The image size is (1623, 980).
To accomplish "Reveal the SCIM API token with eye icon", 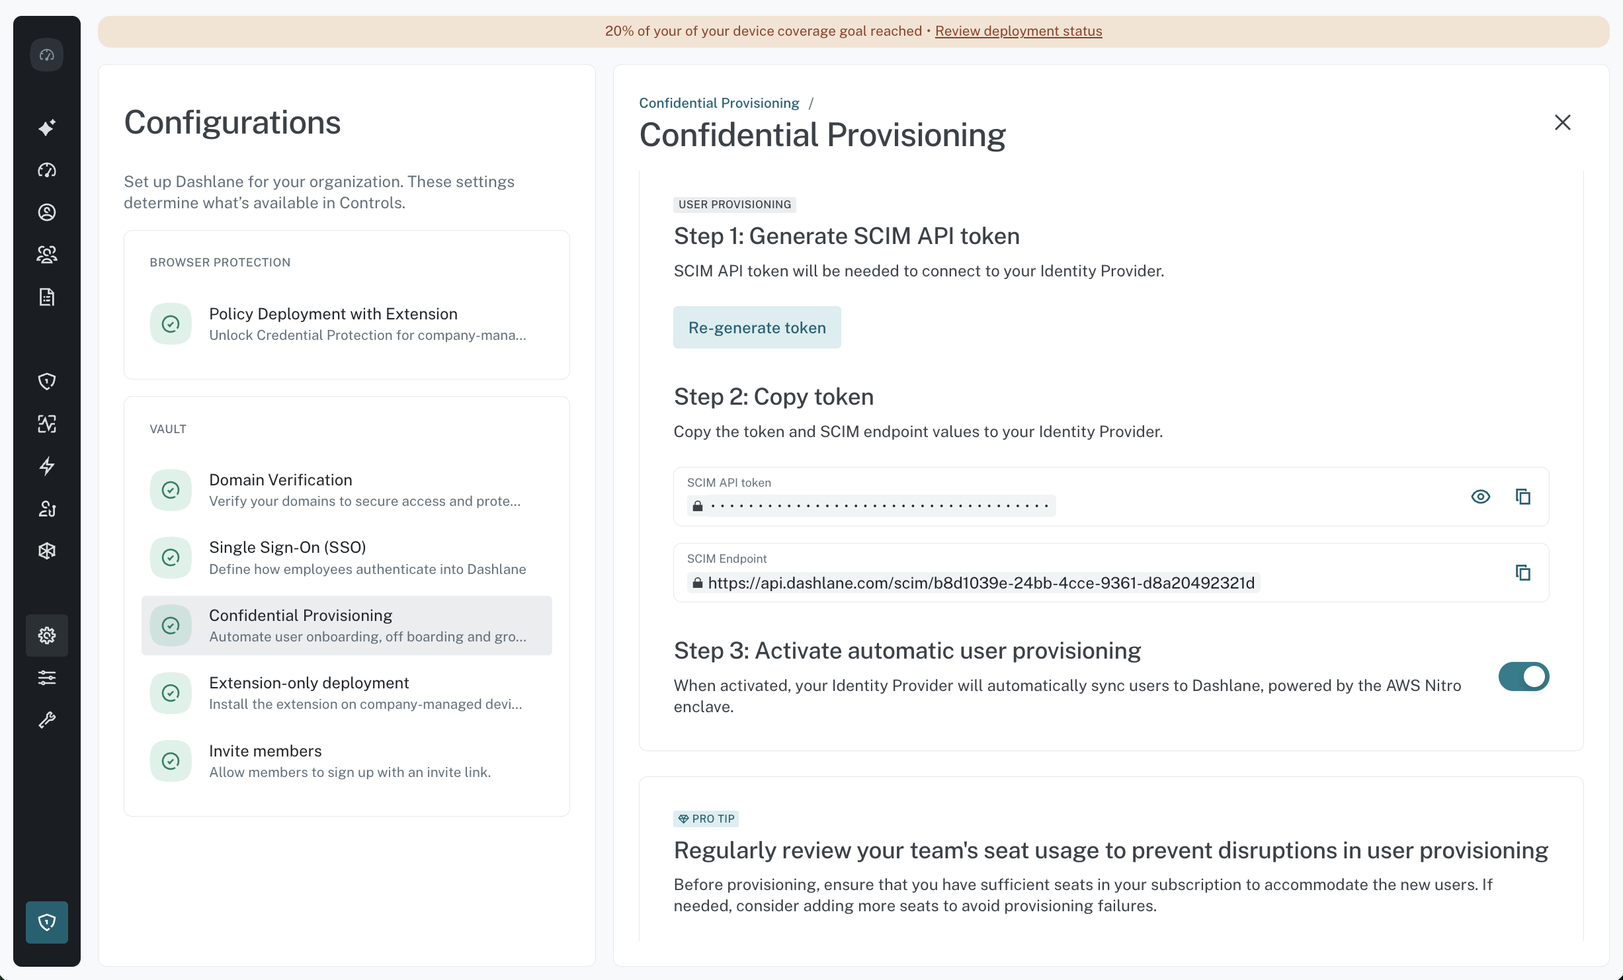I will 1481,497.
